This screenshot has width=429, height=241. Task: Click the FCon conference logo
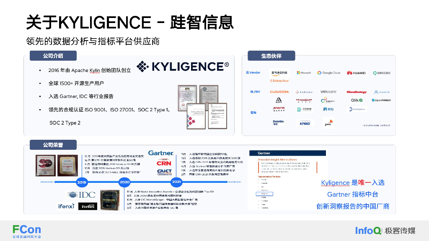pyautogui.click(x=26, y=231)
